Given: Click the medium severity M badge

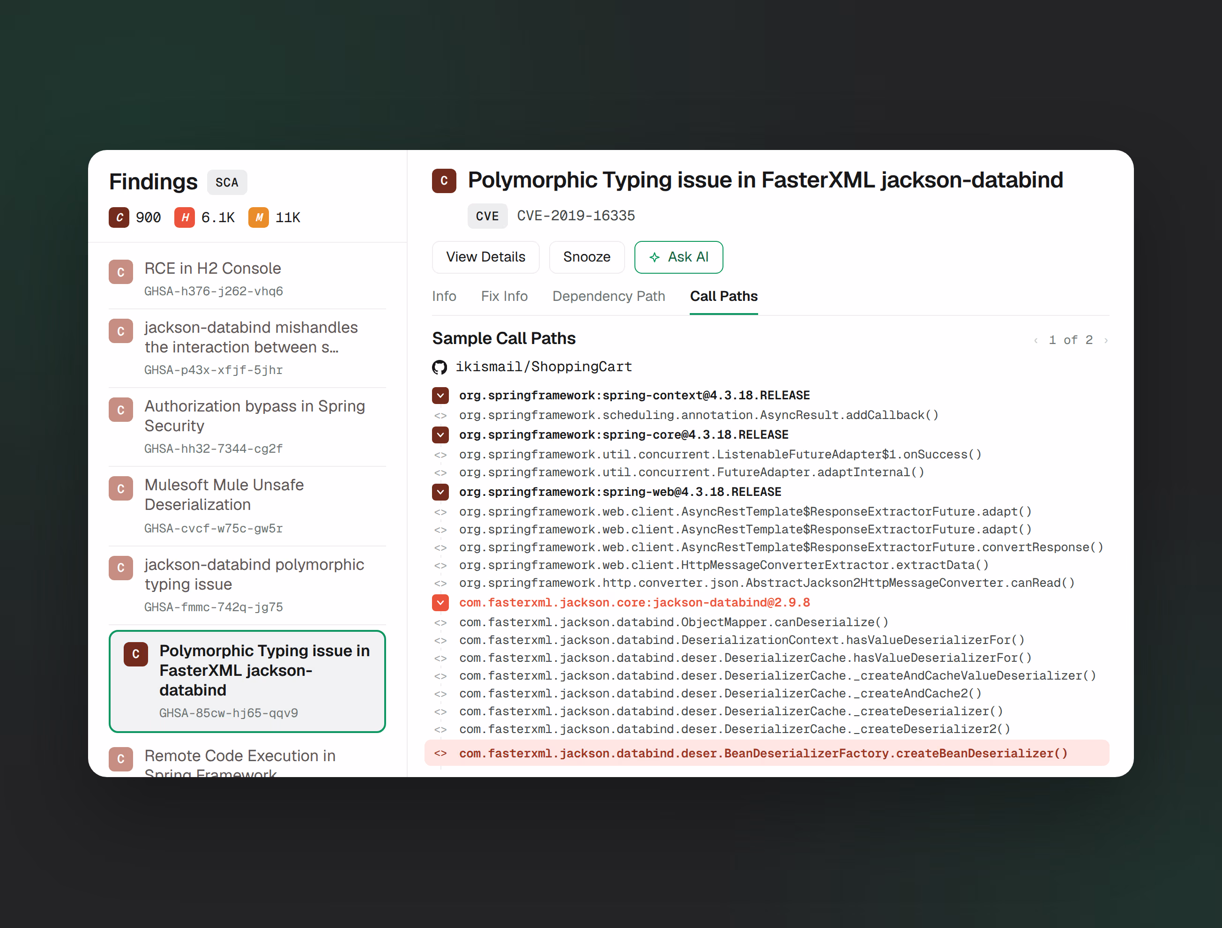Looking at the screenshot, I should [259, 217].
